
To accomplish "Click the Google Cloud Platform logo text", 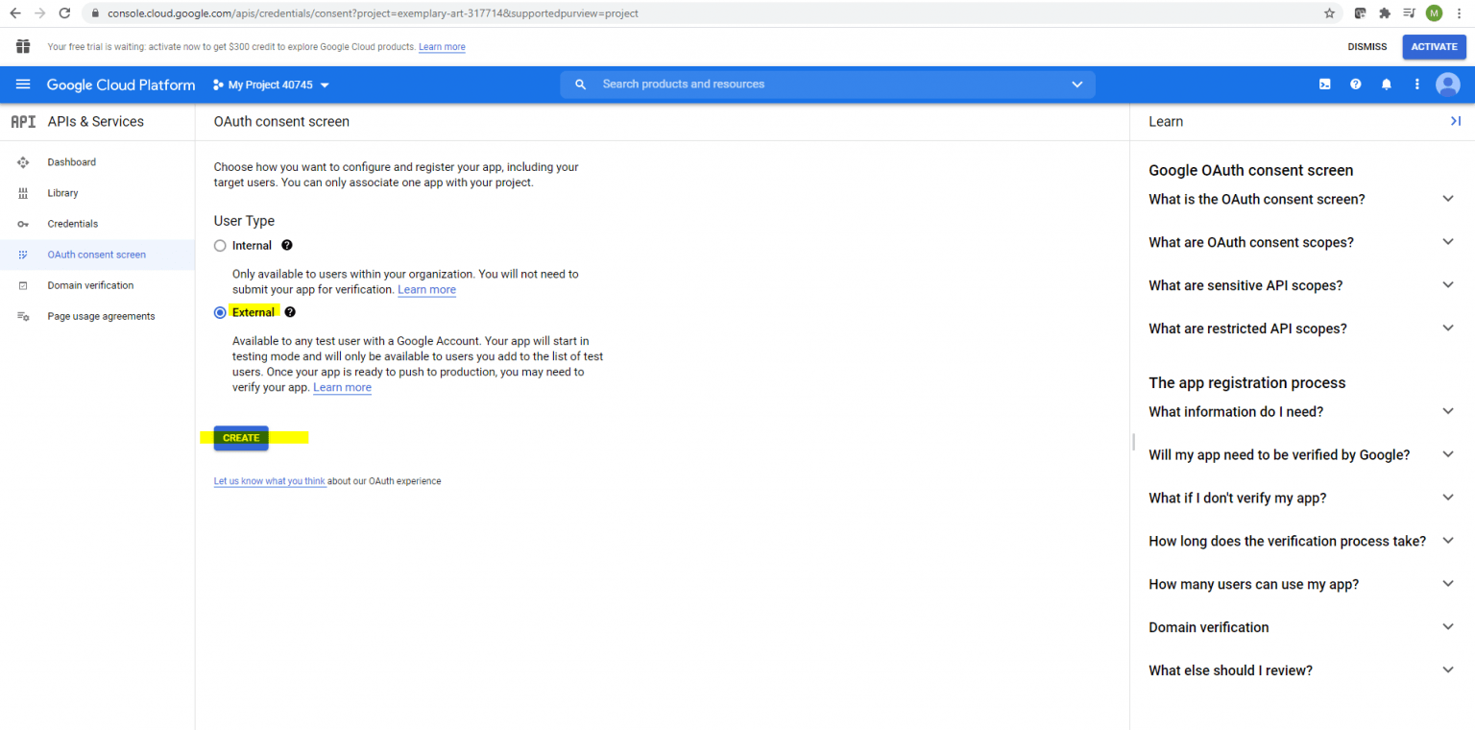I will pos(121,85).
